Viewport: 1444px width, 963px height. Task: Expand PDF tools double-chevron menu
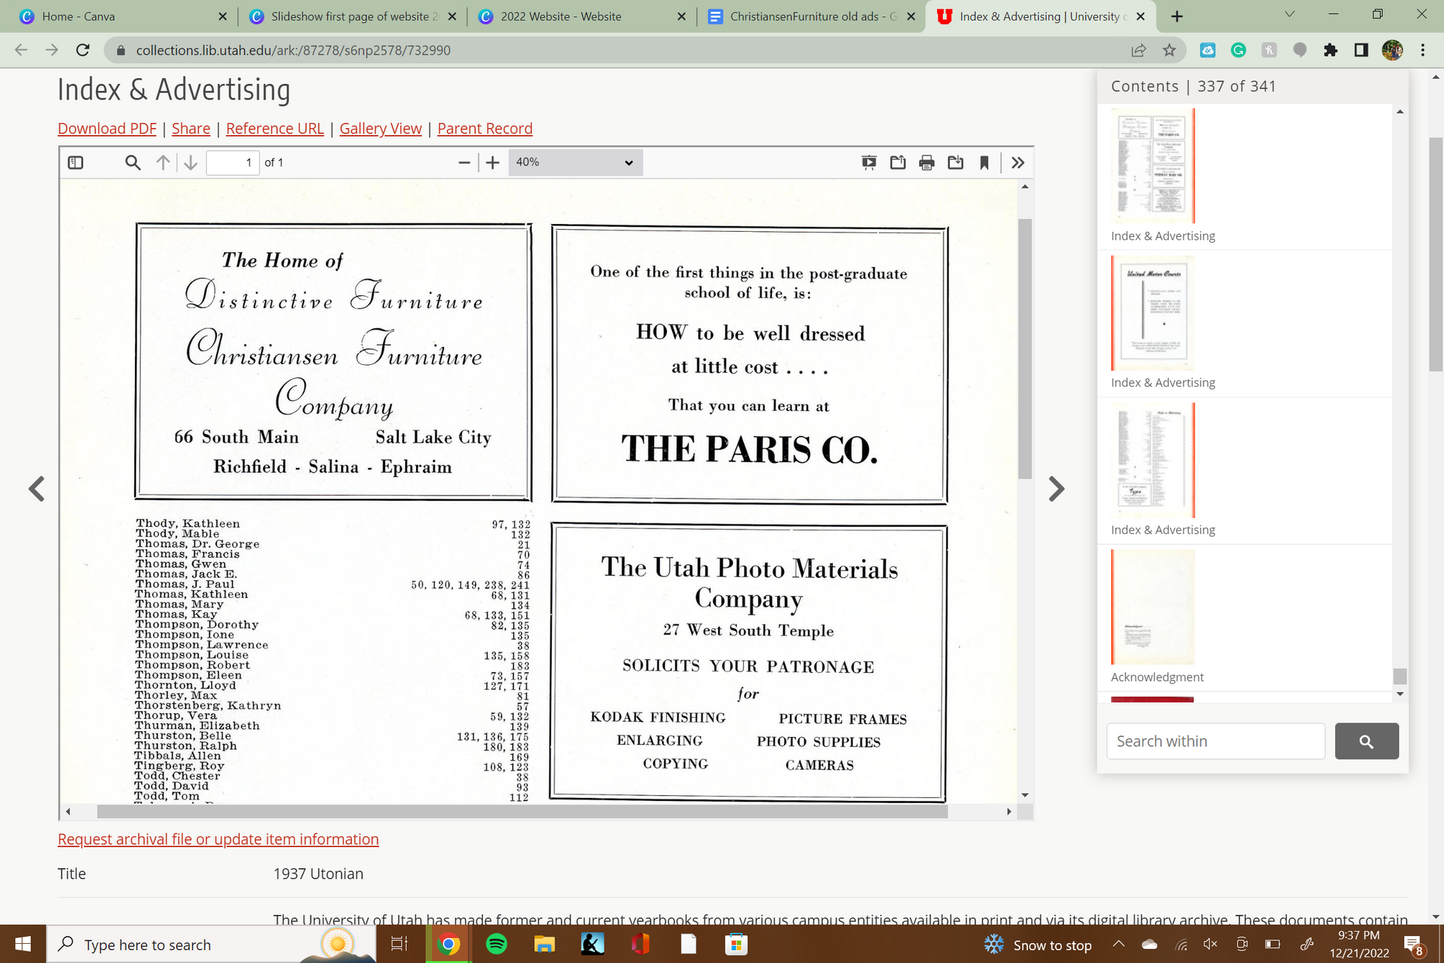coord(1017,162)
